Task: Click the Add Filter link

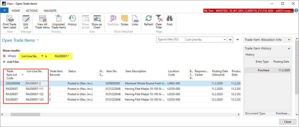Action: (13, 62)
